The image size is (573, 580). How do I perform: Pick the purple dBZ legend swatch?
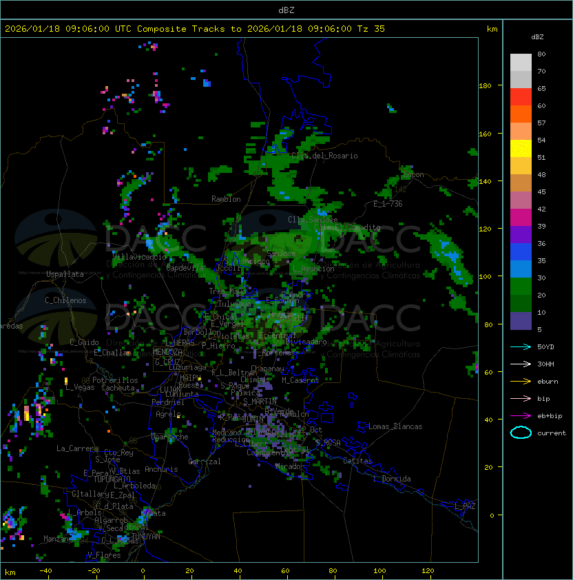[521, 235]
